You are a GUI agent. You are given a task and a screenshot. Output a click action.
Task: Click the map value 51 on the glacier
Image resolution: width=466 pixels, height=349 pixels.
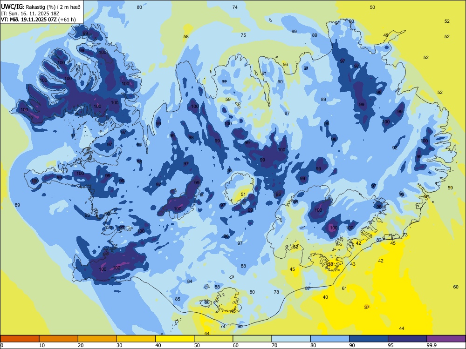(x=243, y=195)
